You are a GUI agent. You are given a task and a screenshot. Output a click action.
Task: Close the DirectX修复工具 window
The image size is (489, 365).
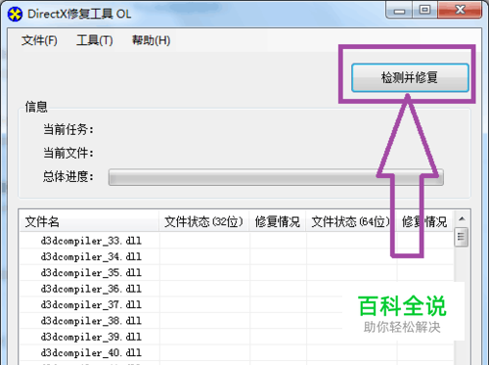pos(460,10)
